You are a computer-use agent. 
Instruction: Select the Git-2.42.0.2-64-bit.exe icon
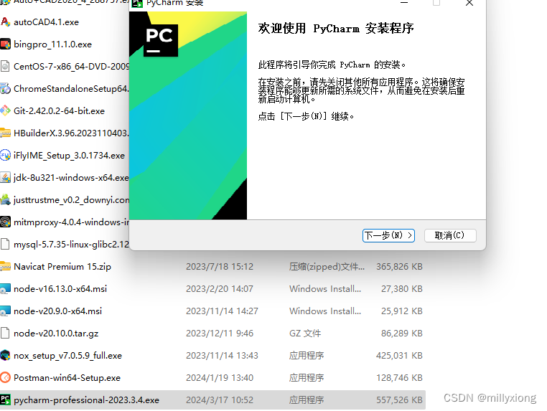pyautogui.click(x=5, y=111)
